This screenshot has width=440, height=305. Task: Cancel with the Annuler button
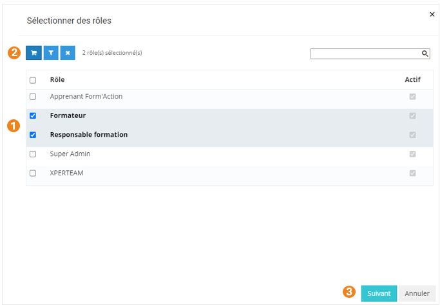[417, 293]
